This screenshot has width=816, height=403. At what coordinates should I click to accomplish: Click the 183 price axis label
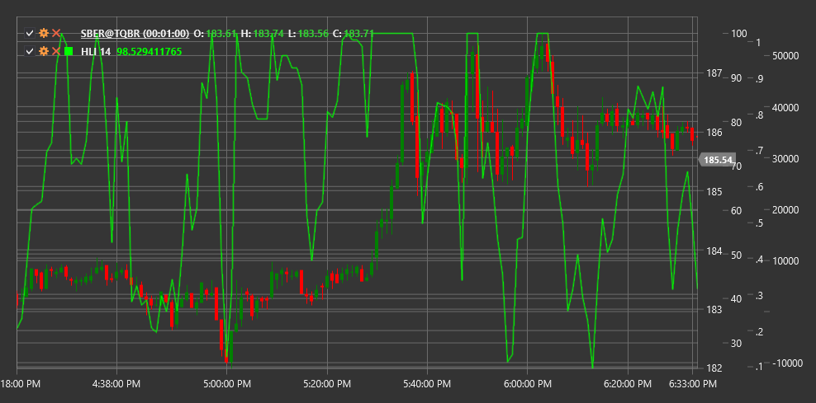click(x=714, y=310)
